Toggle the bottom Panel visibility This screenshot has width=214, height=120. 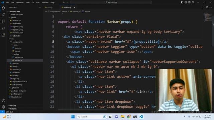tap(186, 2)
